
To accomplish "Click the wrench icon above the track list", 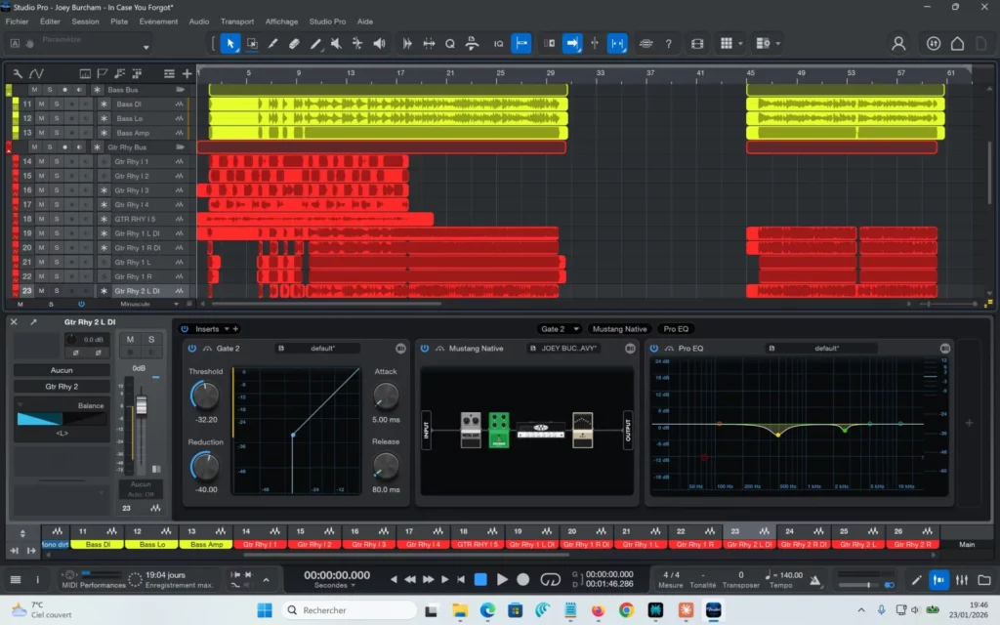I will 18,74.
